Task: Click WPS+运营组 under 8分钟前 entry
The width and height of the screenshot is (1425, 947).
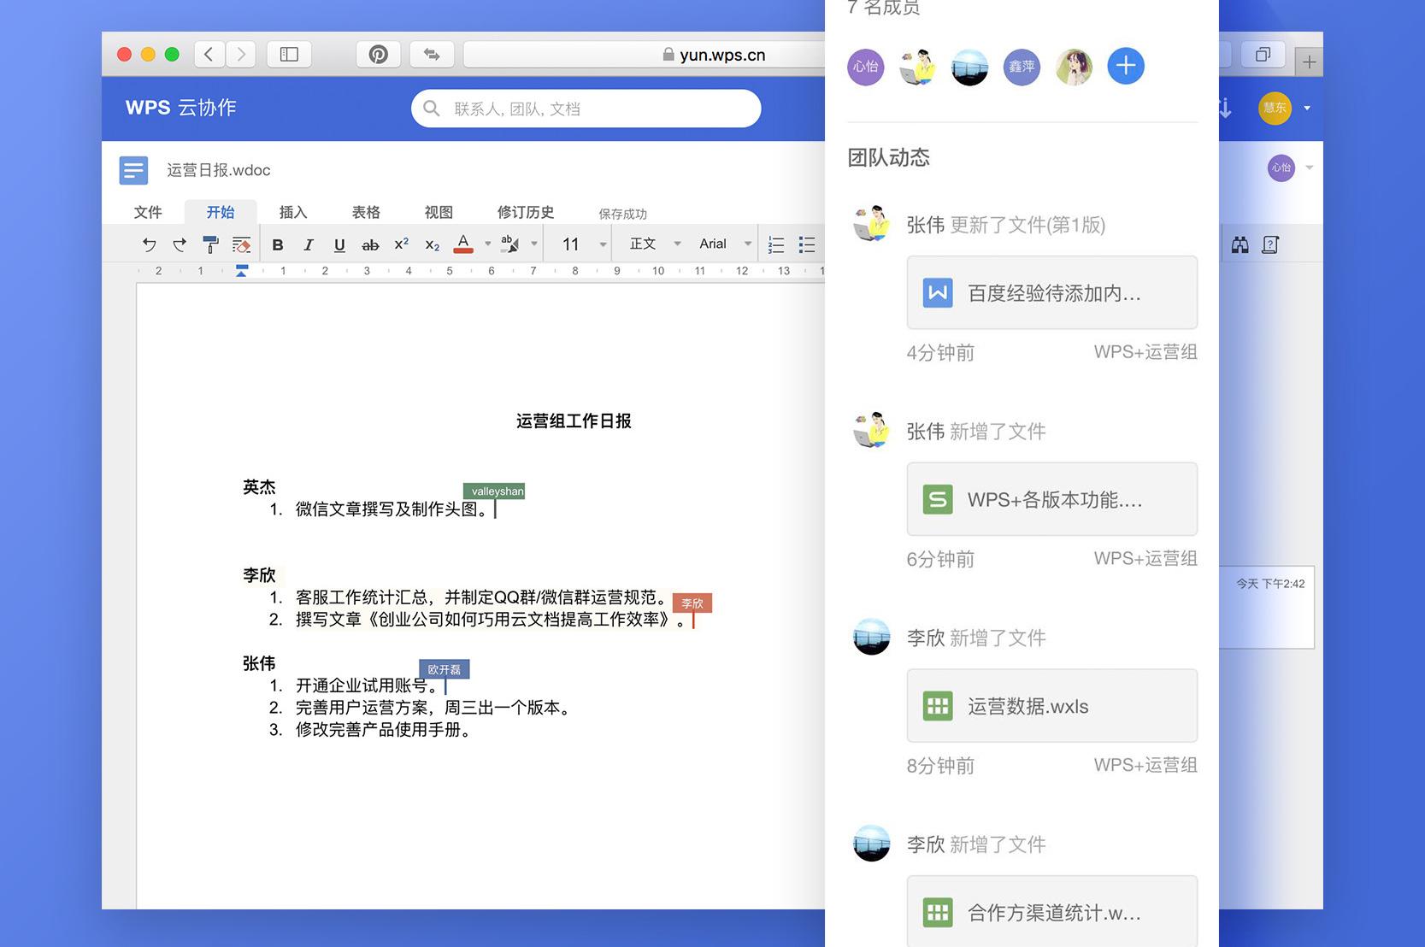Action: pyautogui.click(x=1145, y=765)
